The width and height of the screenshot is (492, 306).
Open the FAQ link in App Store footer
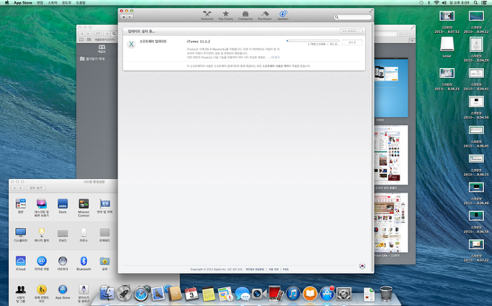click(285, 269)
